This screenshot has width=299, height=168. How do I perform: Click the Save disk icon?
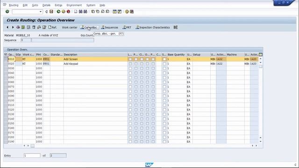tap(51, 12)
